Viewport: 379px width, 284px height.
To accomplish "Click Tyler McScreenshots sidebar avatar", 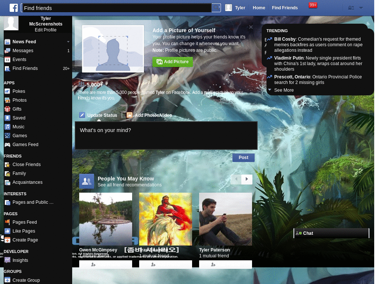I will point(11,23).
